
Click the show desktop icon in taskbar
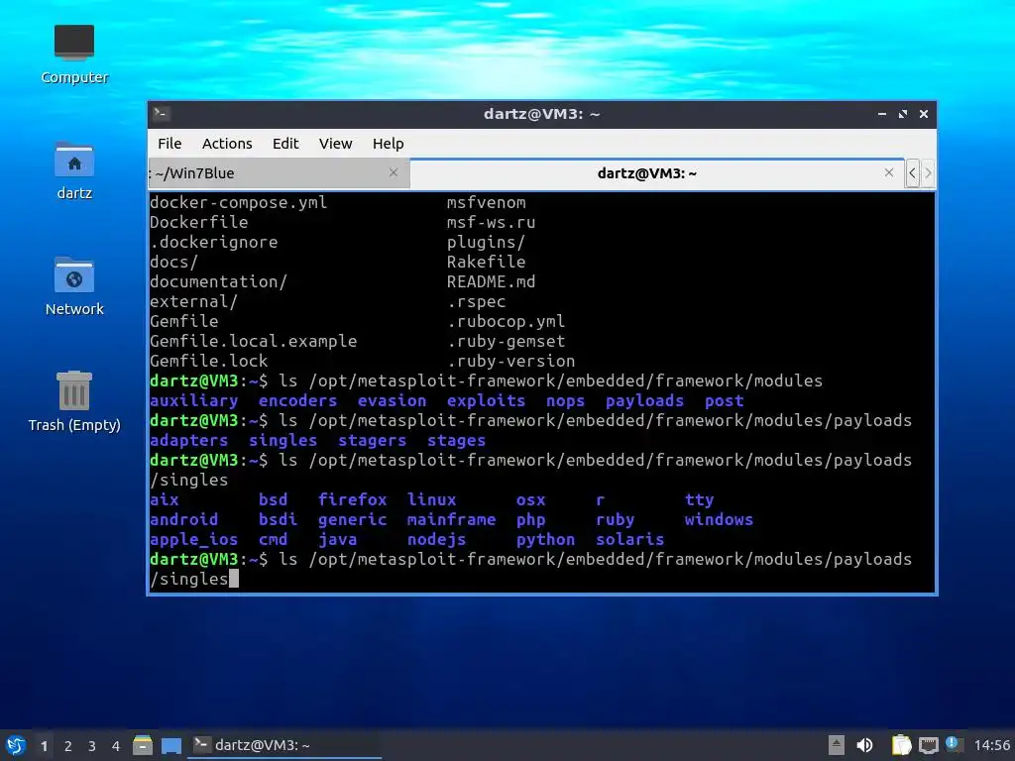point(170,745)
